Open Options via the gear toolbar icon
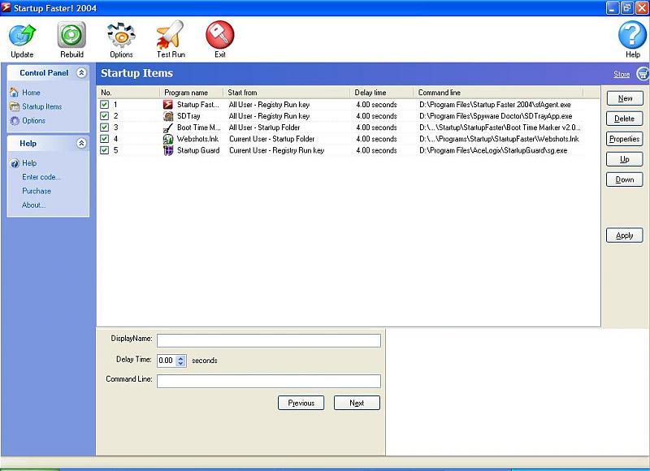The width and height of the screenshot is (650, 471). 121,35
